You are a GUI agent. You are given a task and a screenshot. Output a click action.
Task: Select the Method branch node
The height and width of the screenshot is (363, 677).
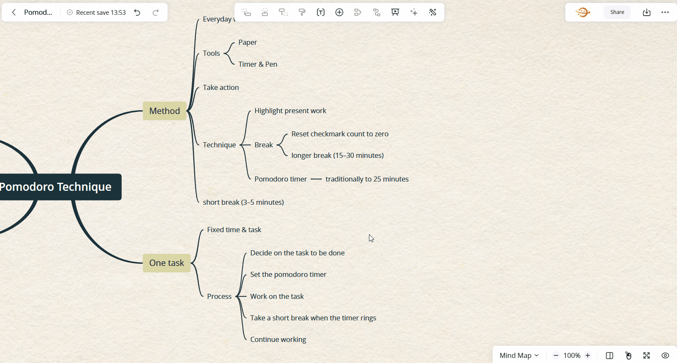[165, 111]
